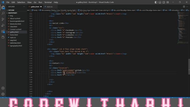Split the editor to the right
The image size is (190, 107).
(184, 7)
